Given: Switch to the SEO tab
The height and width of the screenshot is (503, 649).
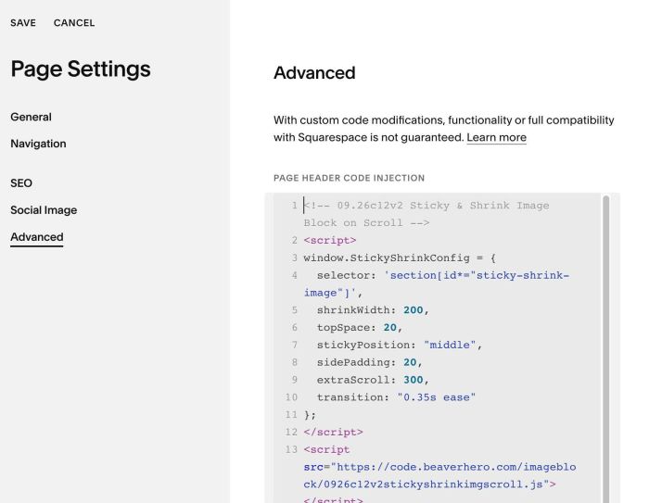Looking at the screenshot, I should click(x=21, y=183).
